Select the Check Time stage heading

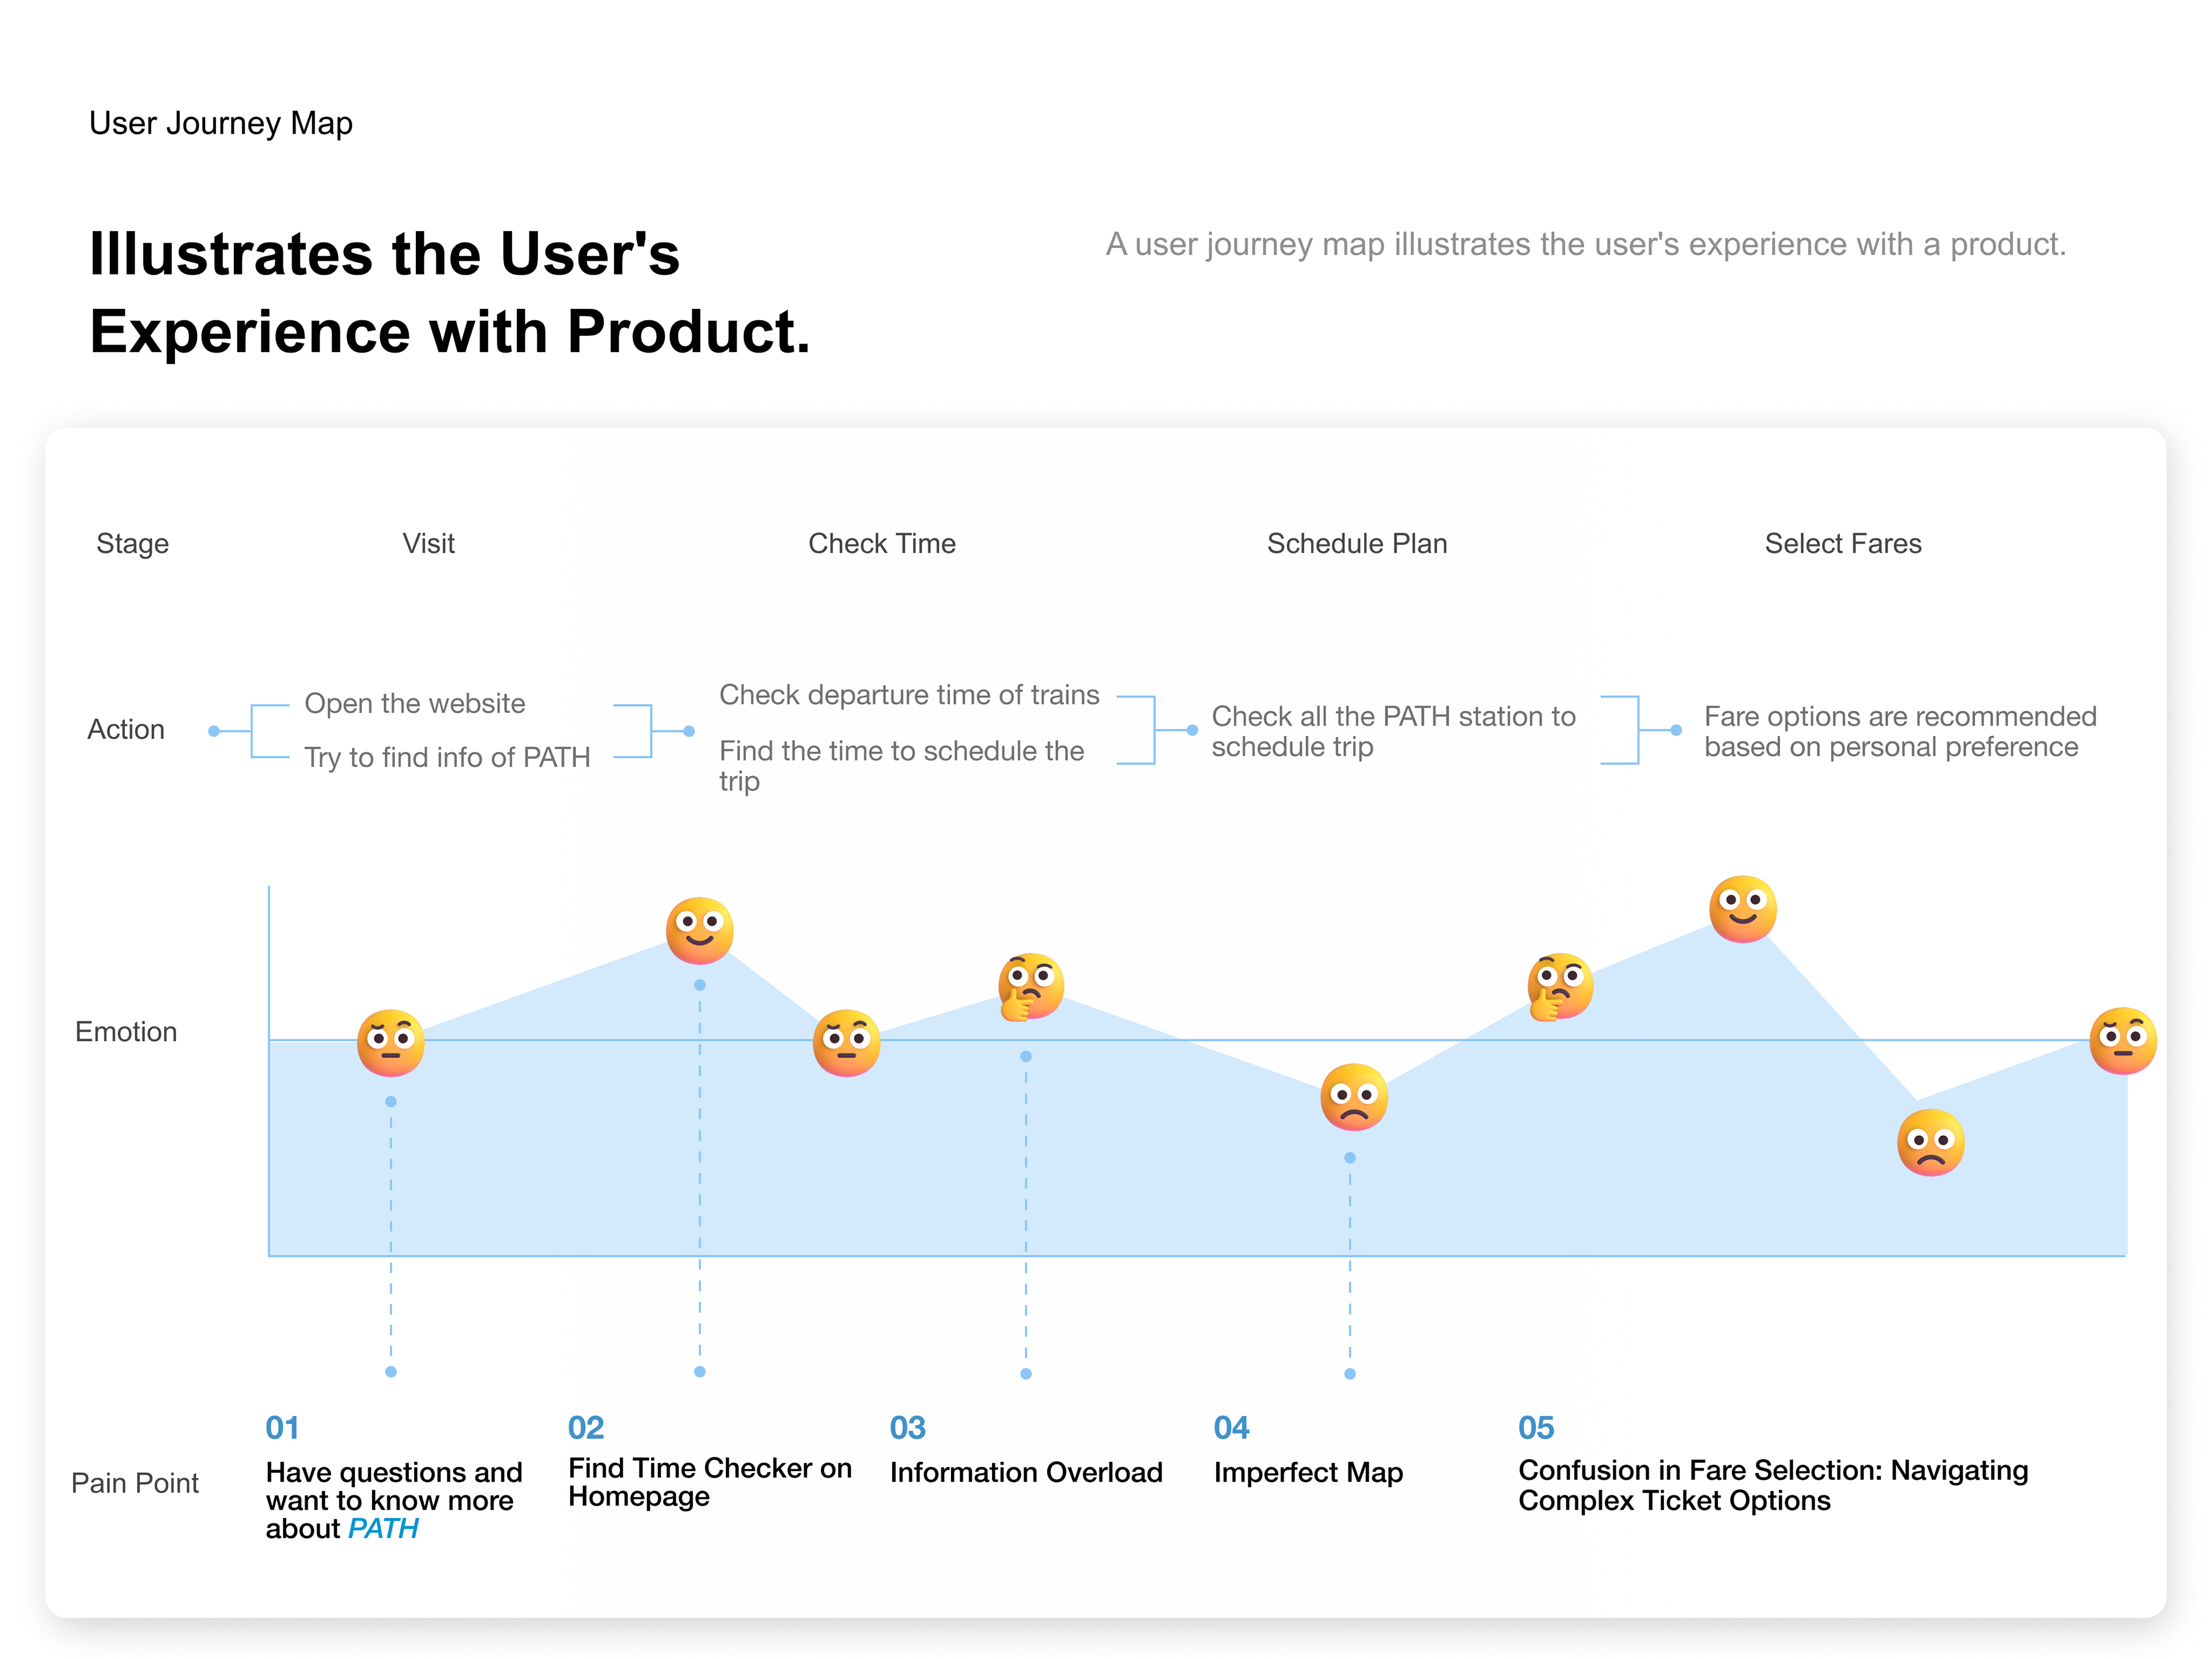(x=881, y=543)
